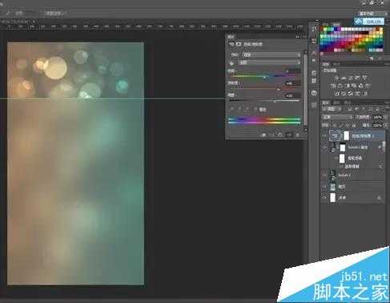Viewport: 390px width, 303px height.
Task: Collapse the Properties panel with double arrows
Action: click(298, 37)
